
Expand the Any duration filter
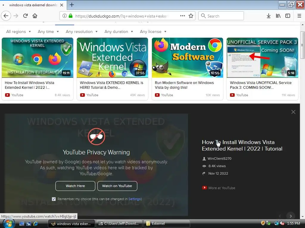pyautogui.click(x=119, y=31)
